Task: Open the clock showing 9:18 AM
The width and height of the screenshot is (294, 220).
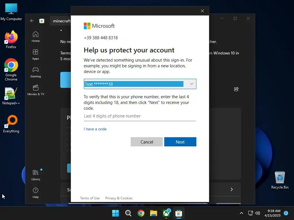Action: point(273,213)
